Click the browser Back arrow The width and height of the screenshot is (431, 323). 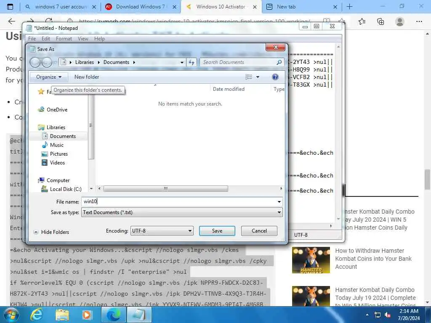click(11, 21)
